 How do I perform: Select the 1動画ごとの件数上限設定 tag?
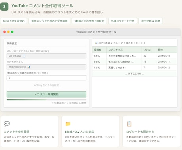[x=89, y=21]
